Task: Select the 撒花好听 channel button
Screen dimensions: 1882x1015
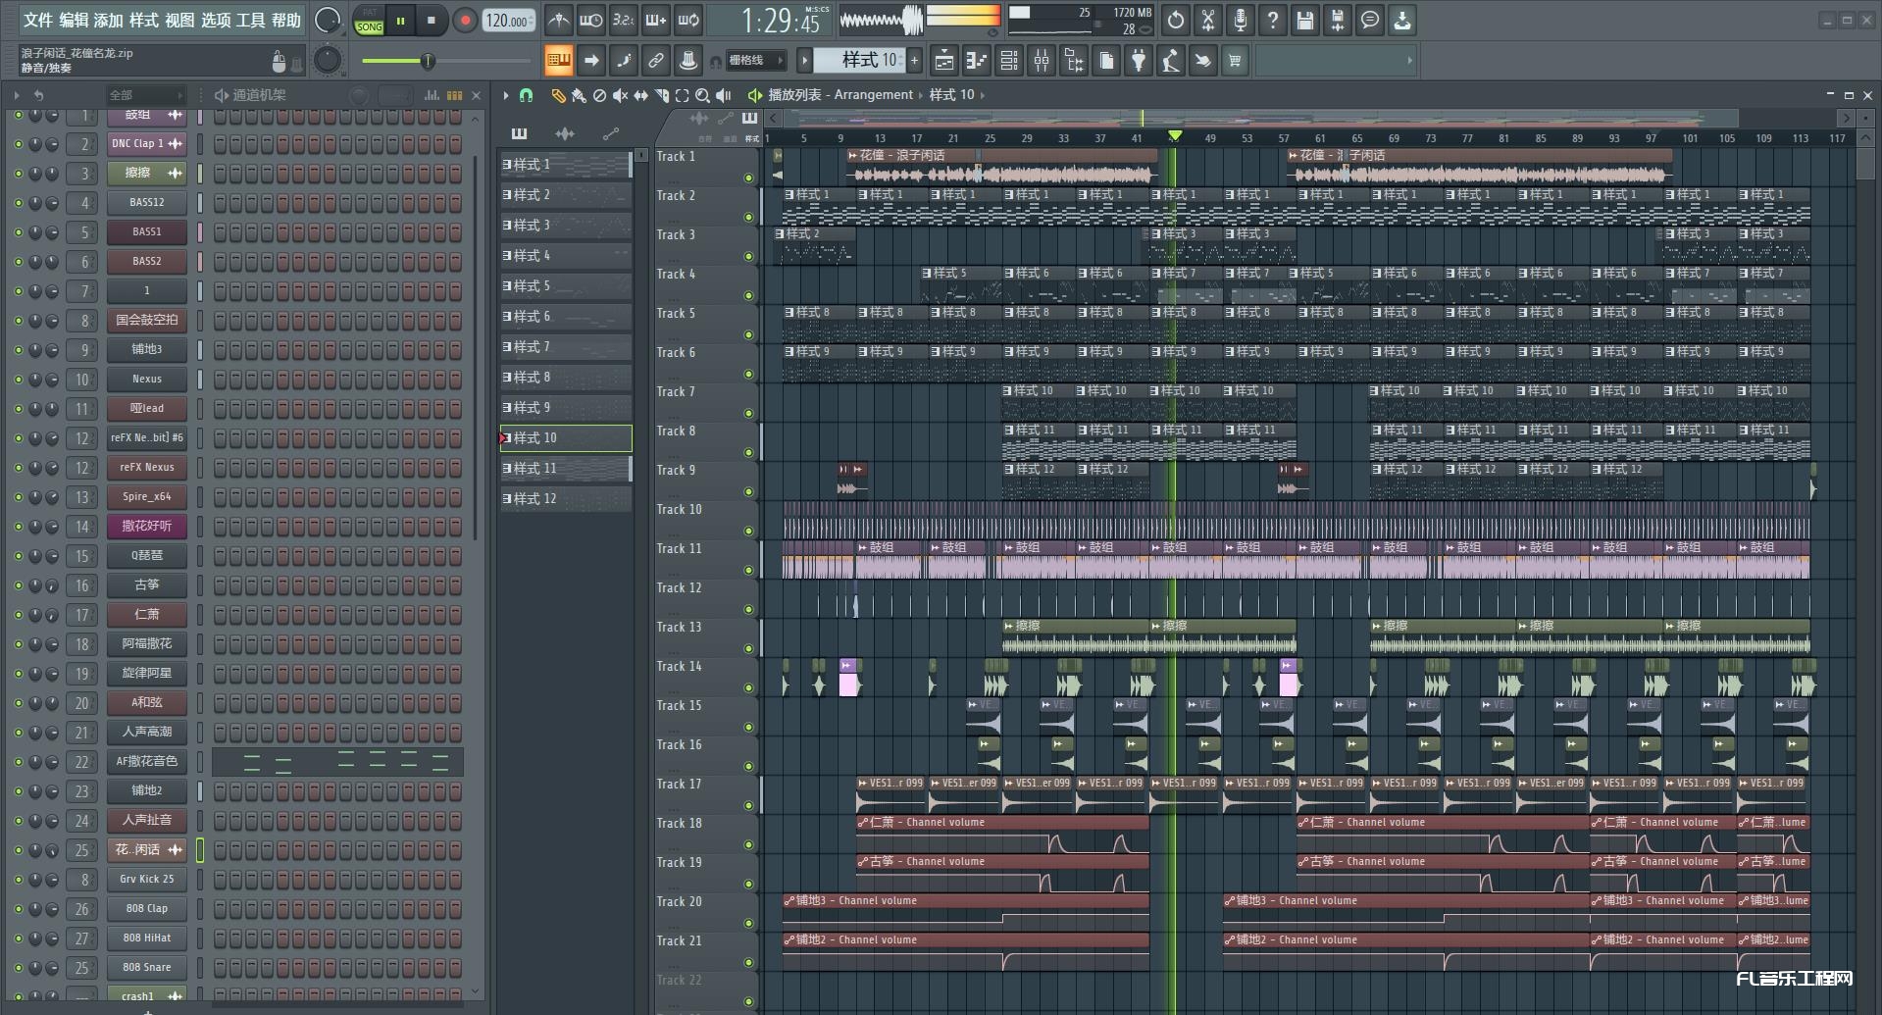Action: [x=147, y=527]
